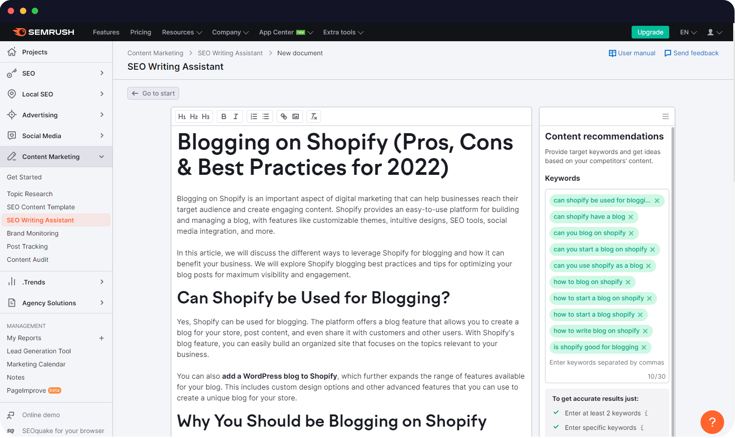
Task: Click the Upgrade button
Action: 650,32
